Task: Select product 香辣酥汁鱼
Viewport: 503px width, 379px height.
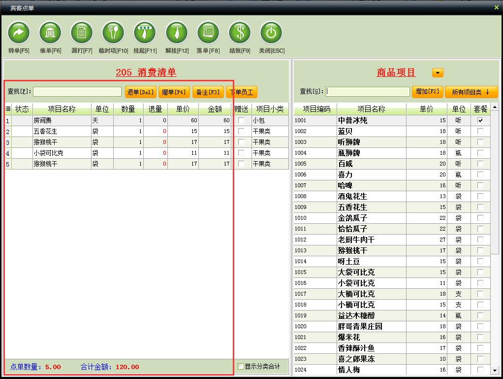Action: pos(392,348)
